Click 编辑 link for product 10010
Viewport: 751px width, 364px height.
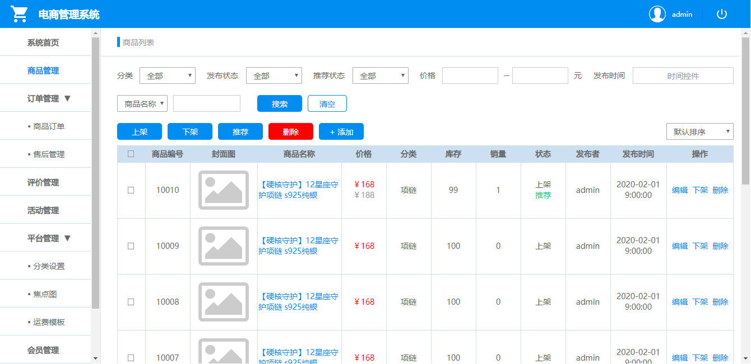click(680, 190)
